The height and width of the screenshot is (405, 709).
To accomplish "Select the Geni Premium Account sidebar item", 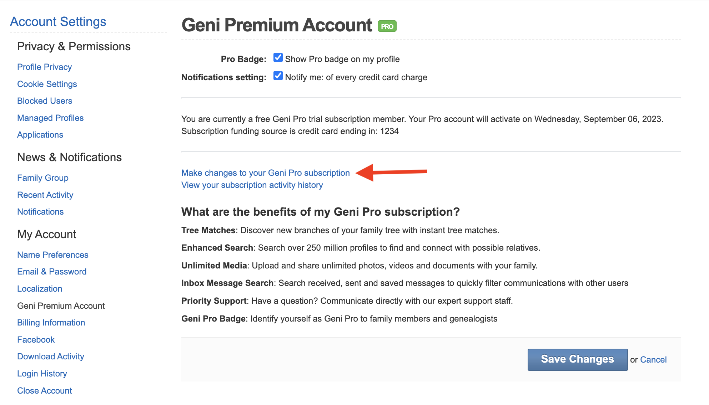I will pyautogui.click(x=61, y=306).
